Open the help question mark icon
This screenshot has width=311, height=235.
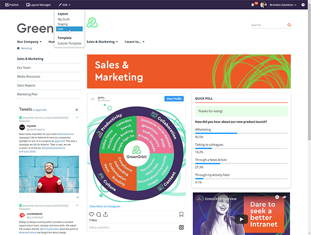click(303, 5)
